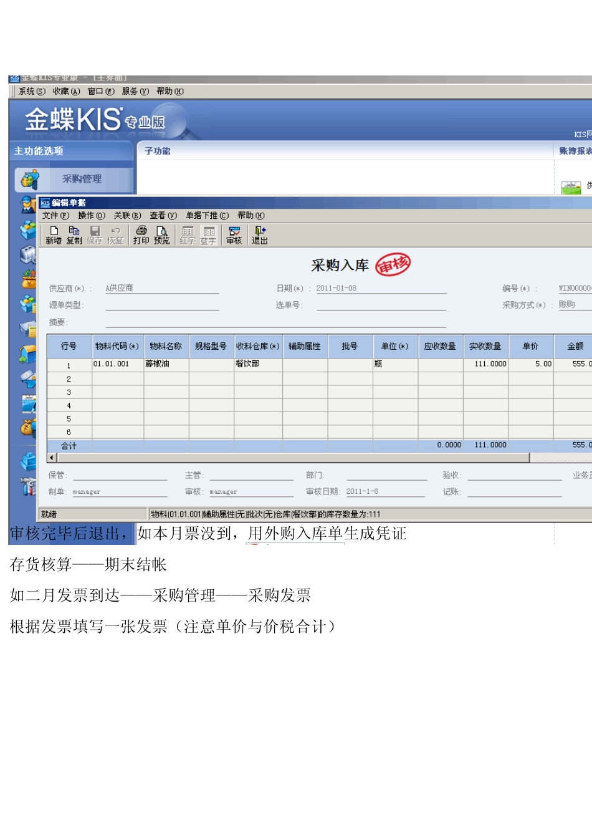This screenshot has width=592, height=838.
Task: Click the KIS icon in 编辑单据 title bar
Action: pyautogui.click(x=45, y=203)
